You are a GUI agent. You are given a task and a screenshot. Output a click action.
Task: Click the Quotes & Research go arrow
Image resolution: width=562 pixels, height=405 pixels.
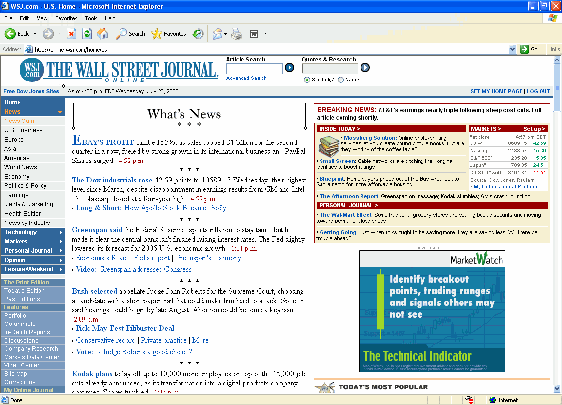(x=365, y=68)
